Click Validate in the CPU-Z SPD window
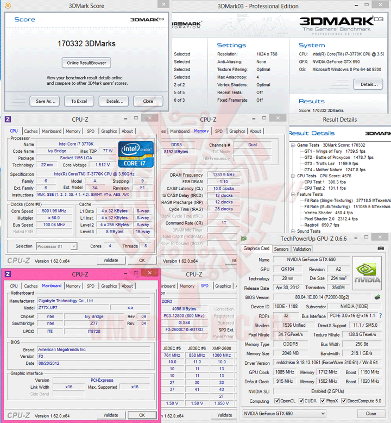This screenshot has height=423, width=391. point(224,415)
